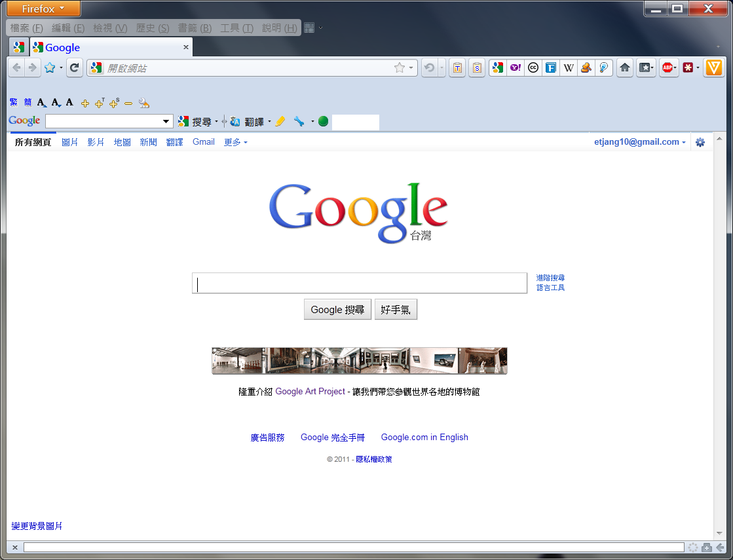Image resolution: width=733 pixels, height=560 pixels.
Task: Click the Google 搜尋 button
Action: pyautogui.click(x=337, y=309)
